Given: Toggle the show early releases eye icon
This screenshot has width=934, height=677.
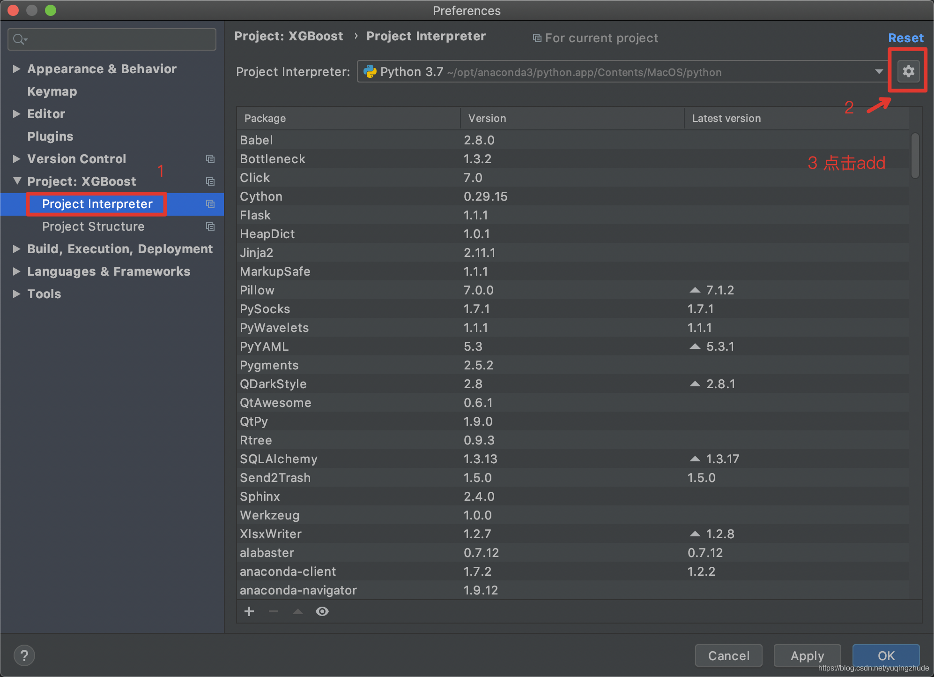Looking at the screenshot, I should click(322, 611).
